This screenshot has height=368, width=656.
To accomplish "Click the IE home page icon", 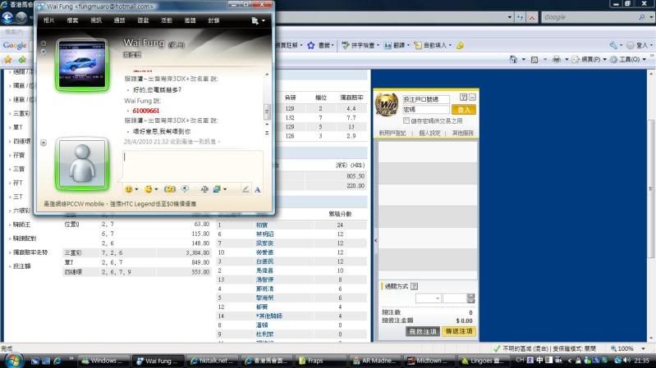I will click(x=512, y=59).
